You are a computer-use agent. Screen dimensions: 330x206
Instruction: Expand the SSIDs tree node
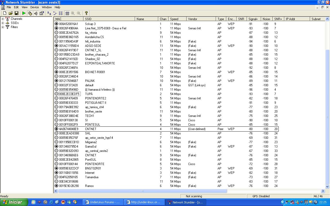point(3,23)
